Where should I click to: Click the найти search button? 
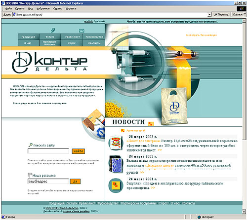[x=78, y=151]
